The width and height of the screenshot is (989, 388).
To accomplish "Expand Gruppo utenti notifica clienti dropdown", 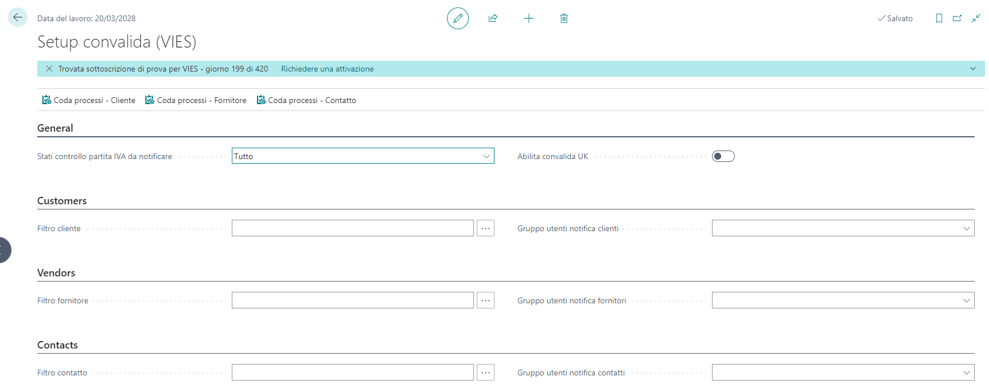I will point(966,228).
